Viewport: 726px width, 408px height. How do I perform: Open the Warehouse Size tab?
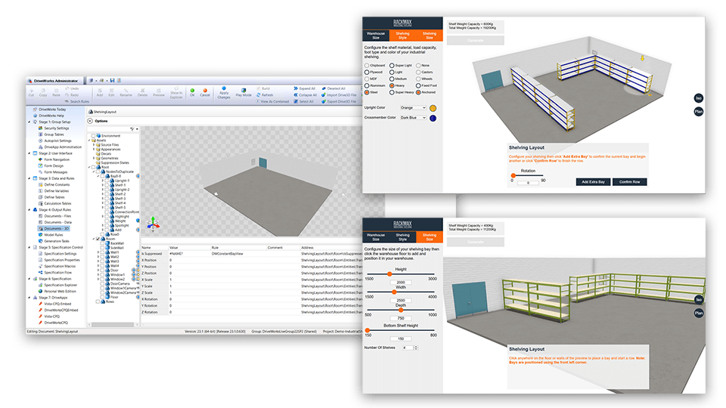[x=376, y=35]
